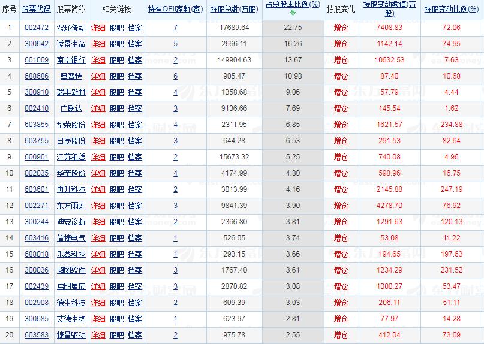Viewport: 484px width, 344px height.
Task: Open stock code 300642 link
Action: tap(37, 44)
